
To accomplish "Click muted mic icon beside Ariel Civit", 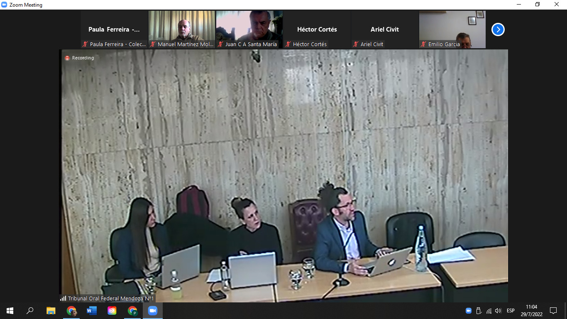I will coord(356,44).
